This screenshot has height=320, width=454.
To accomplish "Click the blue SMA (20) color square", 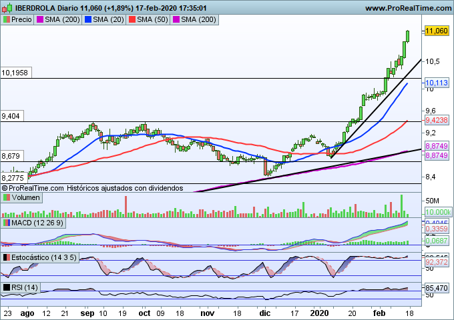I will click(88, 19).
